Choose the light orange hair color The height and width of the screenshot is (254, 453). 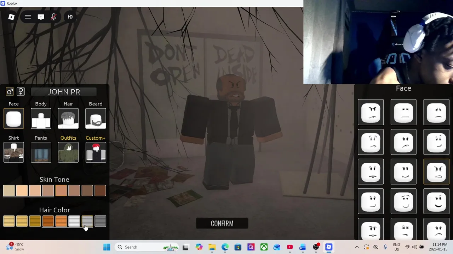[61, 221]
